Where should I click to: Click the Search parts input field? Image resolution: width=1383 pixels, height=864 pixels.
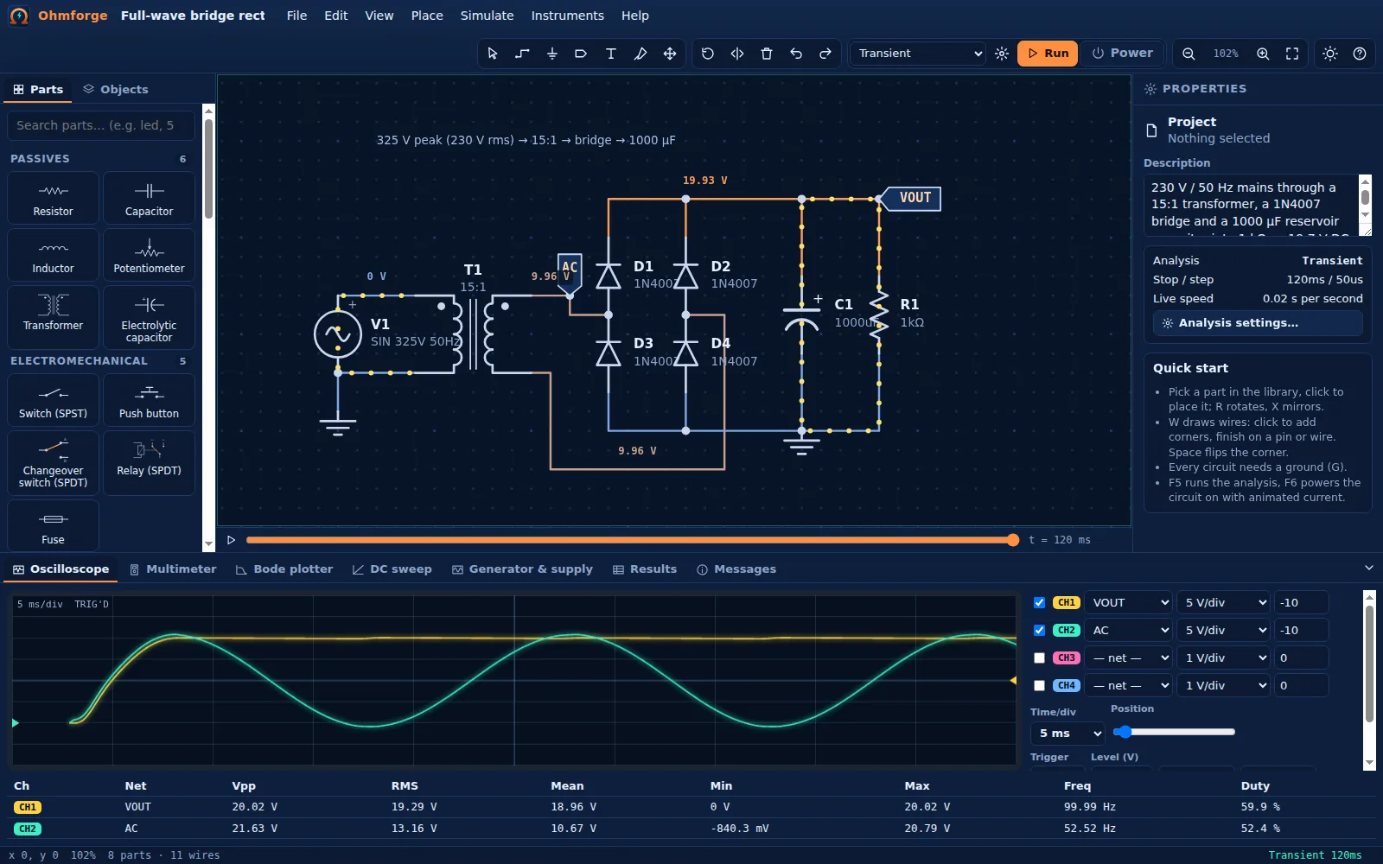pos(100,125)
